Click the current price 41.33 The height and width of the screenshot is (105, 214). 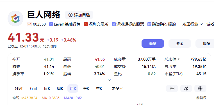[x=23, y=38]
